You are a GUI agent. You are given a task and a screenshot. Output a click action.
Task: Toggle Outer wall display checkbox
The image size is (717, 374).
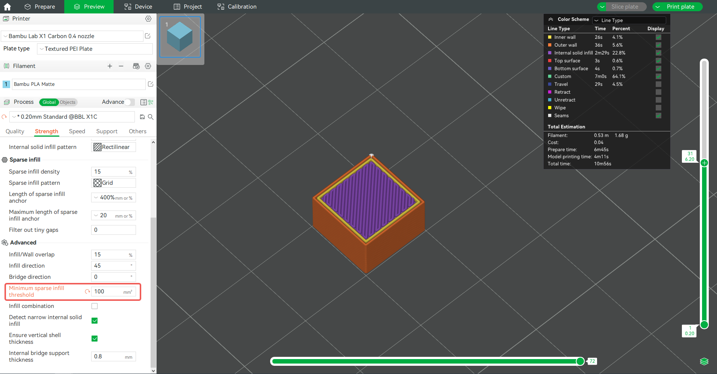[658, 45]
